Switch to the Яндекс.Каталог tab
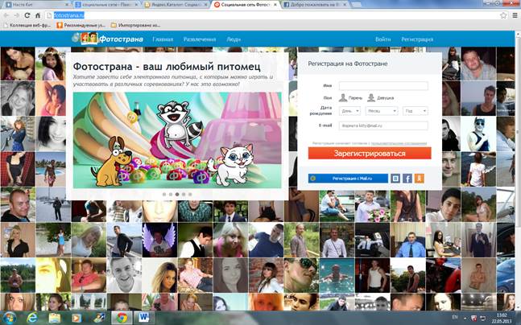The image size is (521, 325). pos(176,5)
